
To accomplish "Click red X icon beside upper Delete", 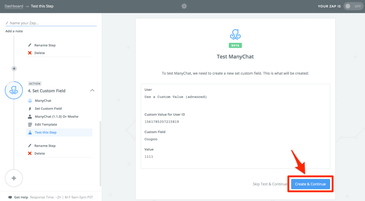I will [30, 53].
